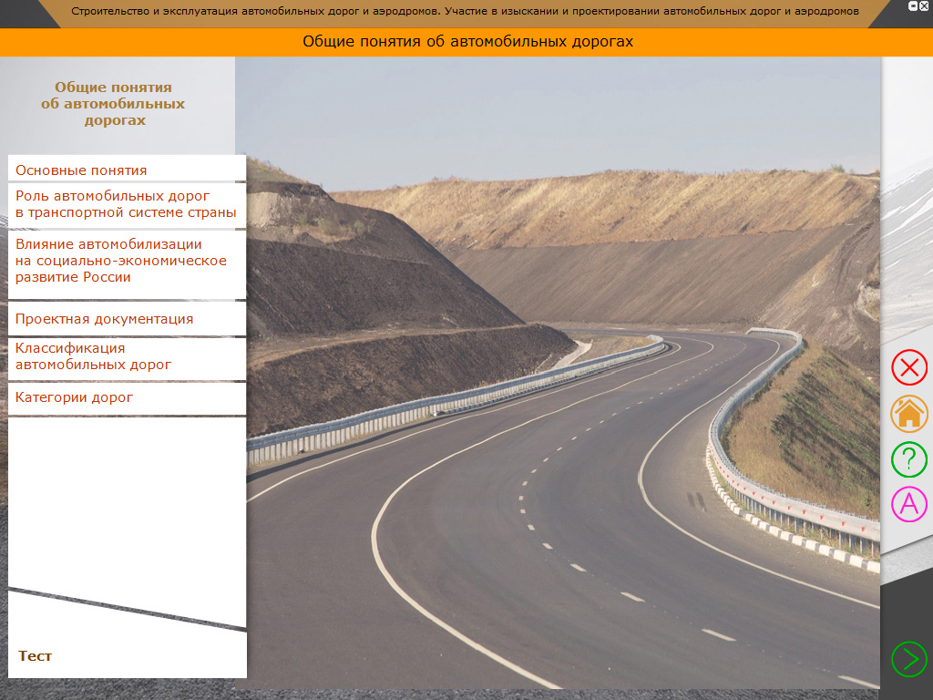Select 'Роль автомобильных дорог в транспортной системе страны'
Viewport: 933px width, 700px height.
(127, 204)
